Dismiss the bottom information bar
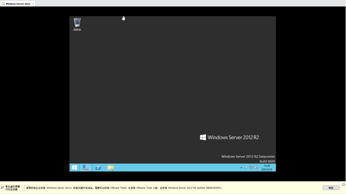This screenshot has width=346, height=194. click(x=343, y=184)
